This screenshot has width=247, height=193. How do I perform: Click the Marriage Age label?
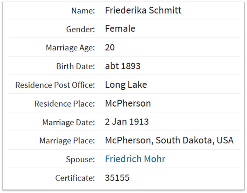point(70,48)
